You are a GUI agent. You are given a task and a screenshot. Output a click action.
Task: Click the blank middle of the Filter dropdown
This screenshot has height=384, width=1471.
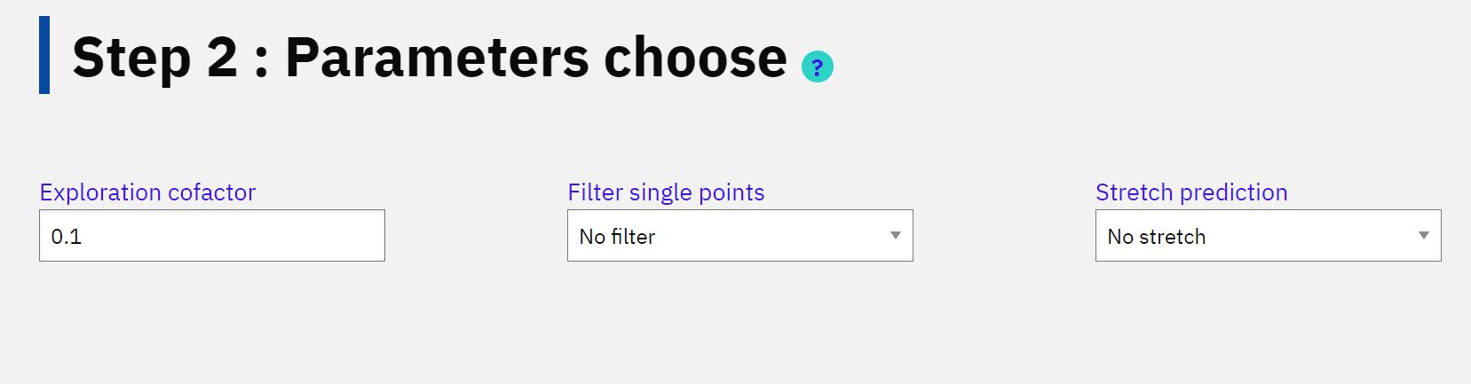pyautogui.click(x=772, y=236)
